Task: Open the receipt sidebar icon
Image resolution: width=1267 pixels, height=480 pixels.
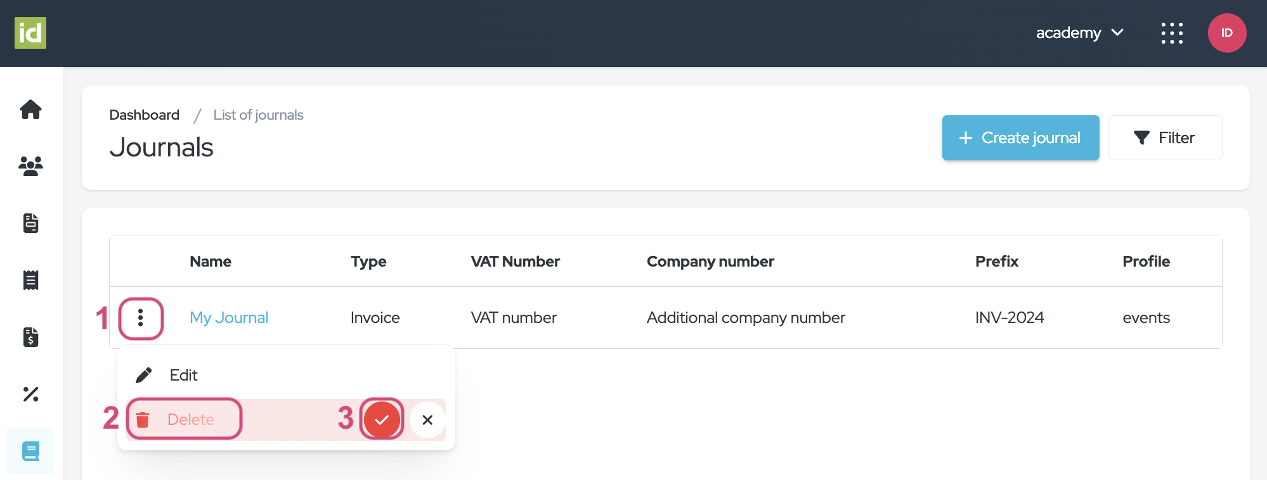Action: coord(30,280)
